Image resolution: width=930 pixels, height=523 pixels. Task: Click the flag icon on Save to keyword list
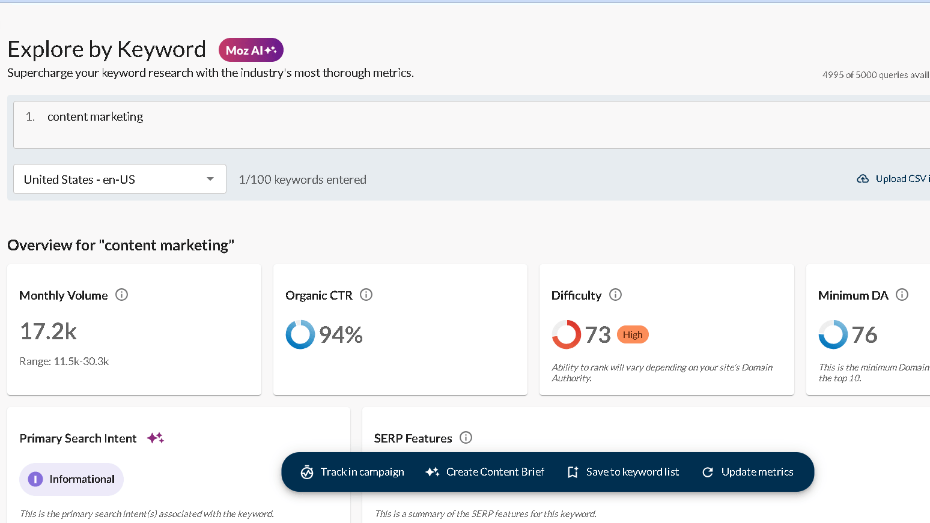pyautogui.click(x=573, y=472)
